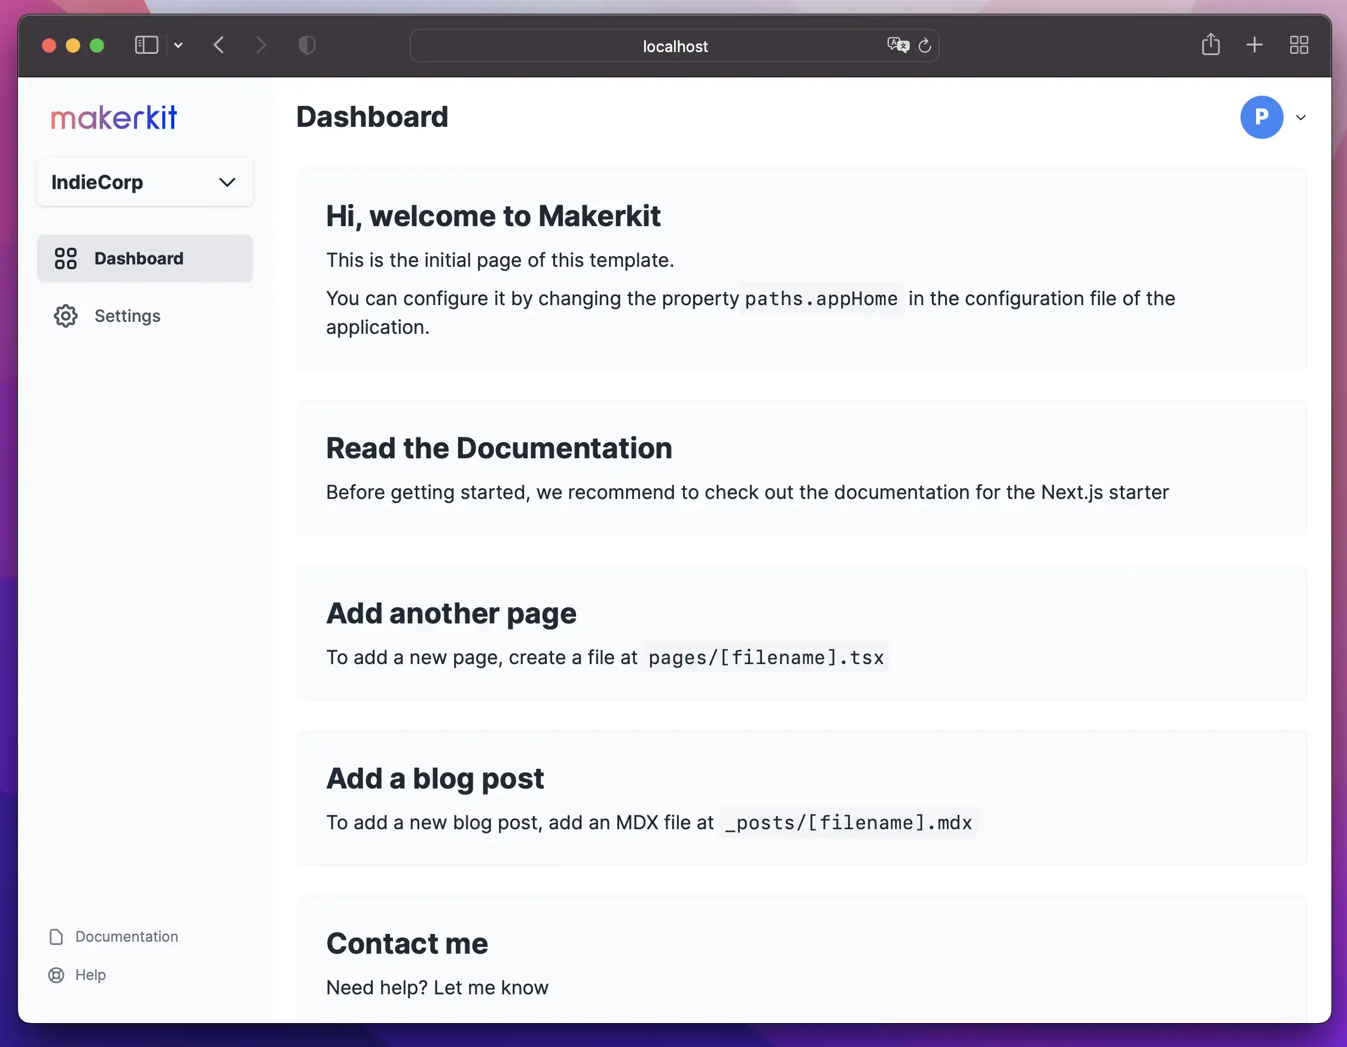
Task: Expand the profile menu chevron
Action: (1301, 117)
